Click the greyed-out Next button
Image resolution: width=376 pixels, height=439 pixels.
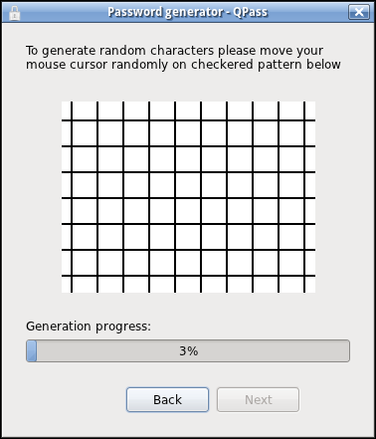[x=258, y=399]
